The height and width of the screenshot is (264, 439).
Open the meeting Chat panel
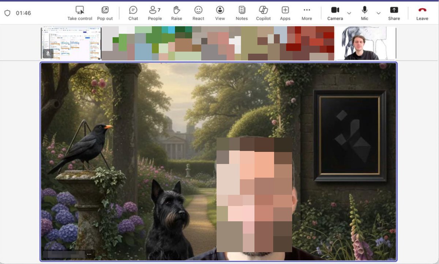(133, 13)
